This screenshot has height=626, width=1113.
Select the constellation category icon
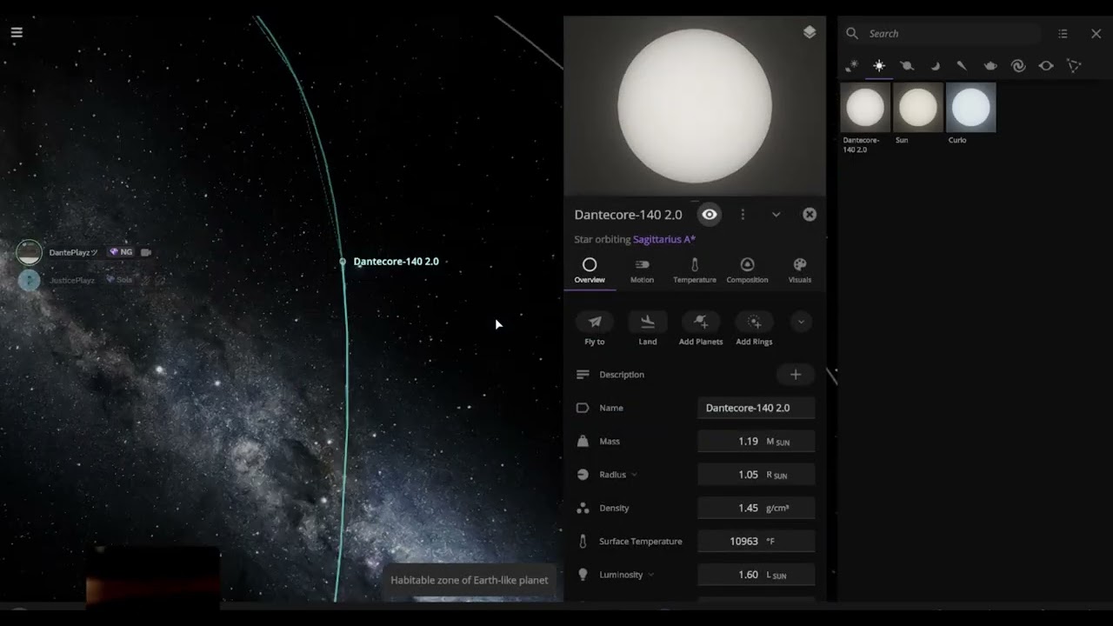1074,66
